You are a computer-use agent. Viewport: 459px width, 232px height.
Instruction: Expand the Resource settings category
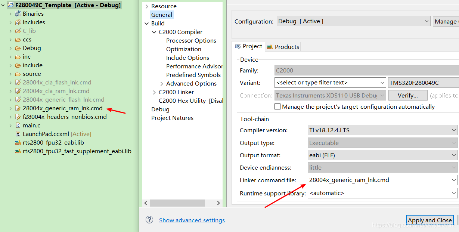[x=146, y=6]
